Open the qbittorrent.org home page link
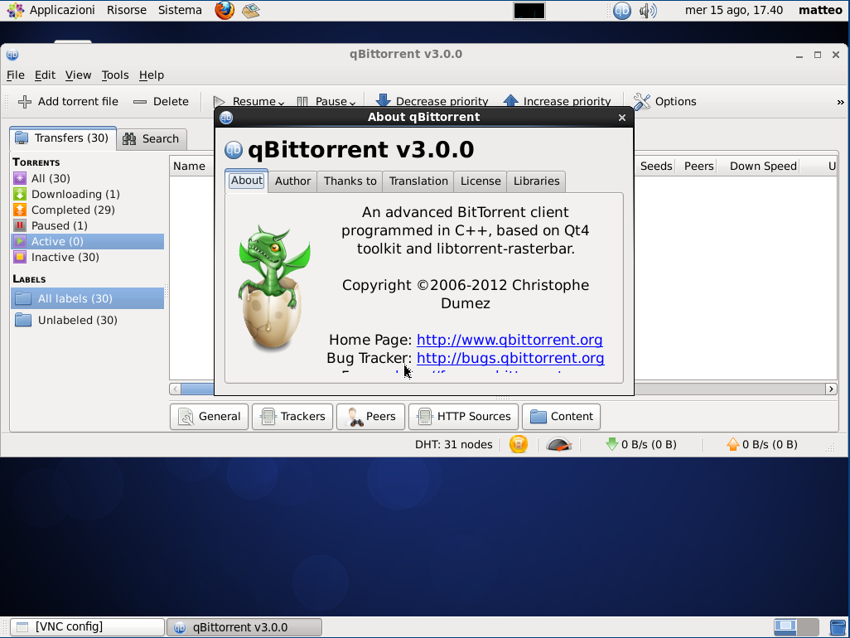 (510, 340)
